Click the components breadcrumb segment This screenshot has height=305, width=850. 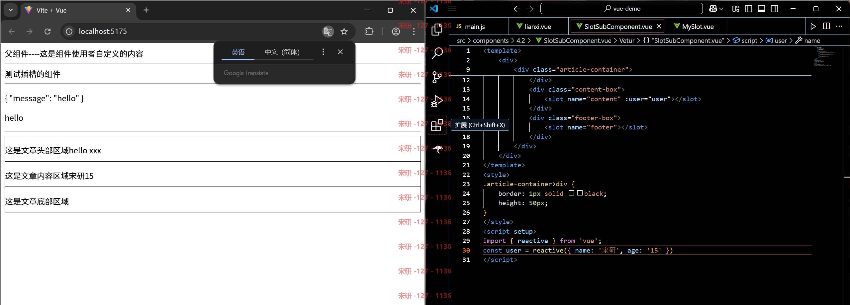491,40
